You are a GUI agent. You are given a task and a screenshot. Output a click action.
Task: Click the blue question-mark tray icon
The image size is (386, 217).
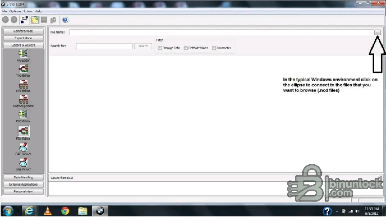click(x=327, y=211)
